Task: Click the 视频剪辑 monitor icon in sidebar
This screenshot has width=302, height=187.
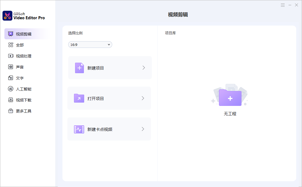Action: (11, 34)
